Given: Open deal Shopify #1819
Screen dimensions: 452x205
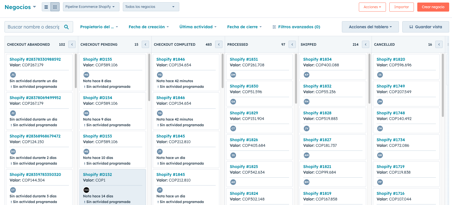Looking at the screenshot, I should pos(317,193).
